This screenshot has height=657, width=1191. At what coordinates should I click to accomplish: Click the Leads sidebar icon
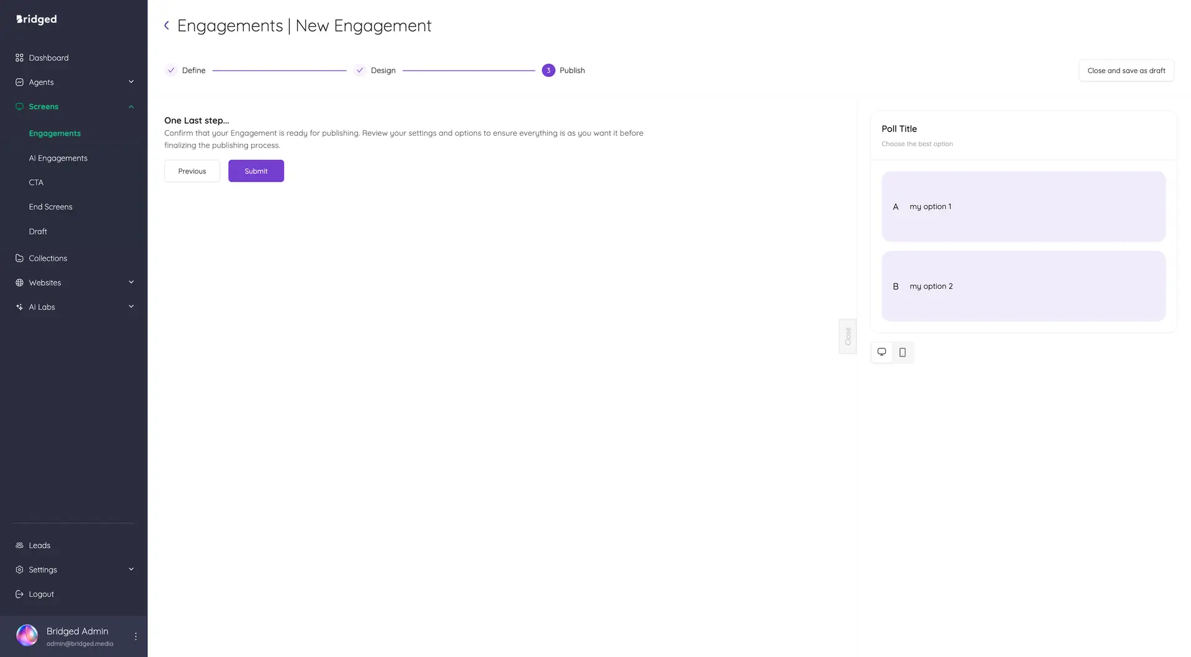pos(19,545)
